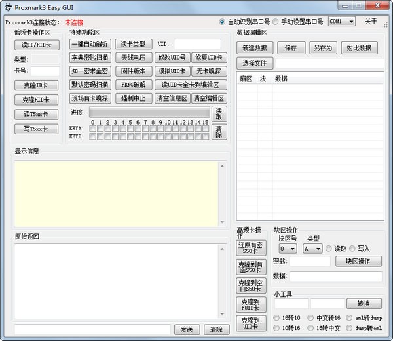Expand the 块区号 block number dropdown
The width and height of the screenshot is (393, 341).
click(288, 249)
